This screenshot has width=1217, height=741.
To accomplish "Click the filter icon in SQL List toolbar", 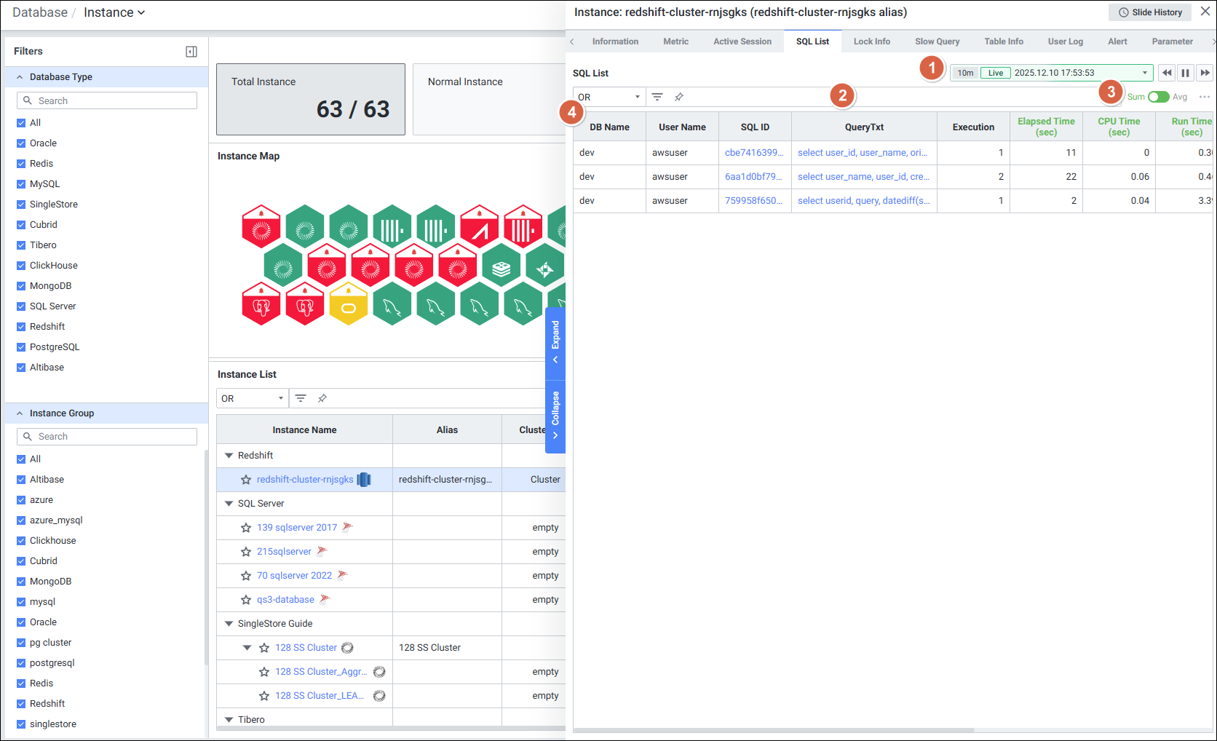I will (x=657, y=97).
